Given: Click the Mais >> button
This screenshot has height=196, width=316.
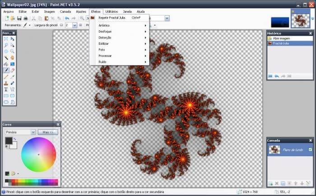Looking at the screenshot, I should click(48, 132).
